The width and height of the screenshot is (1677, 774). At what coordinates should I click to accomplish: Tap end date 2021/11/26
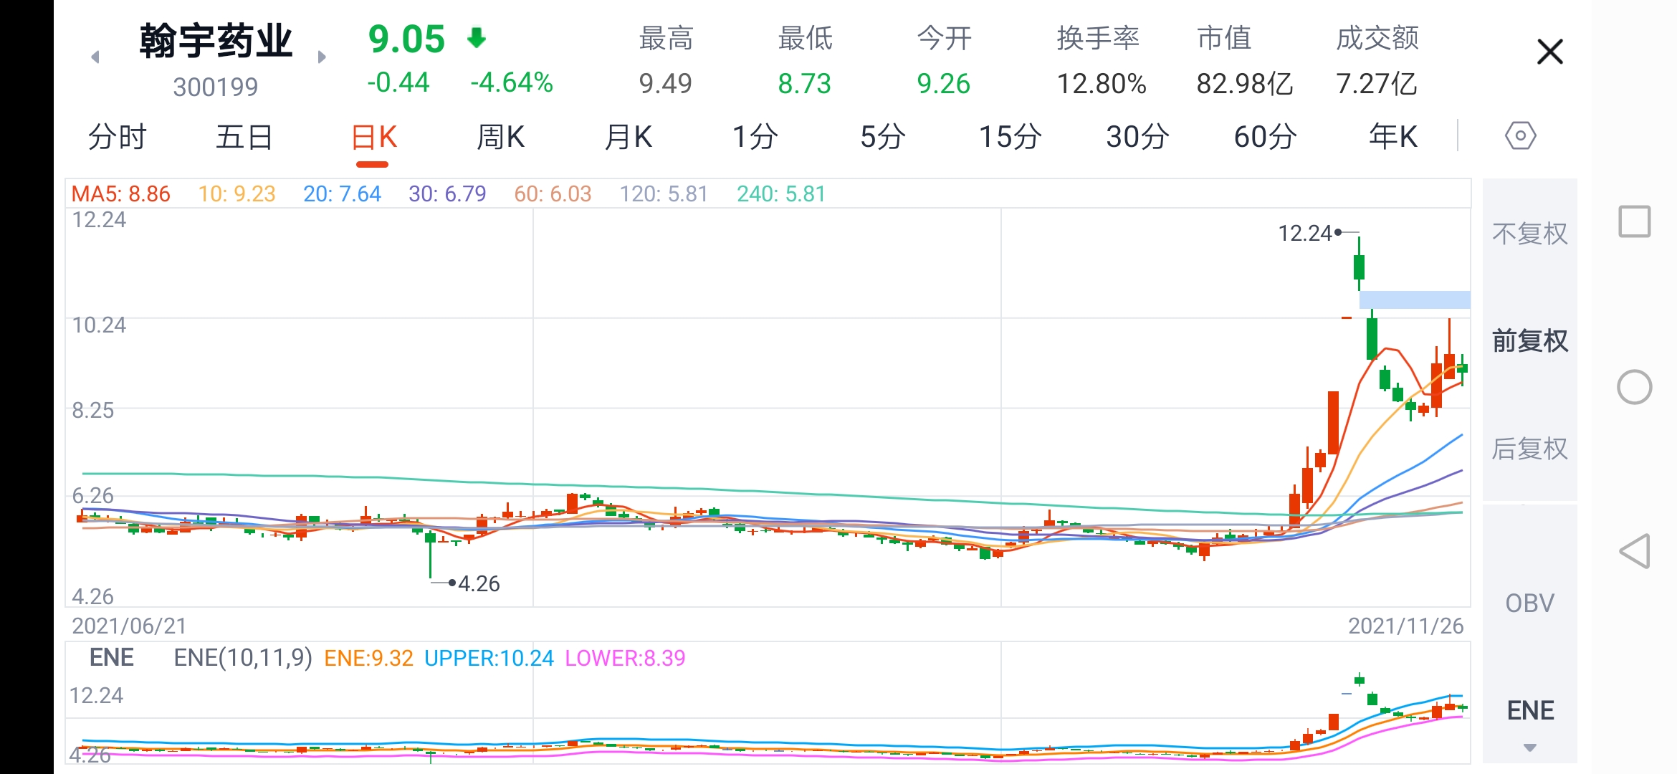click(x=1406, y=626)
